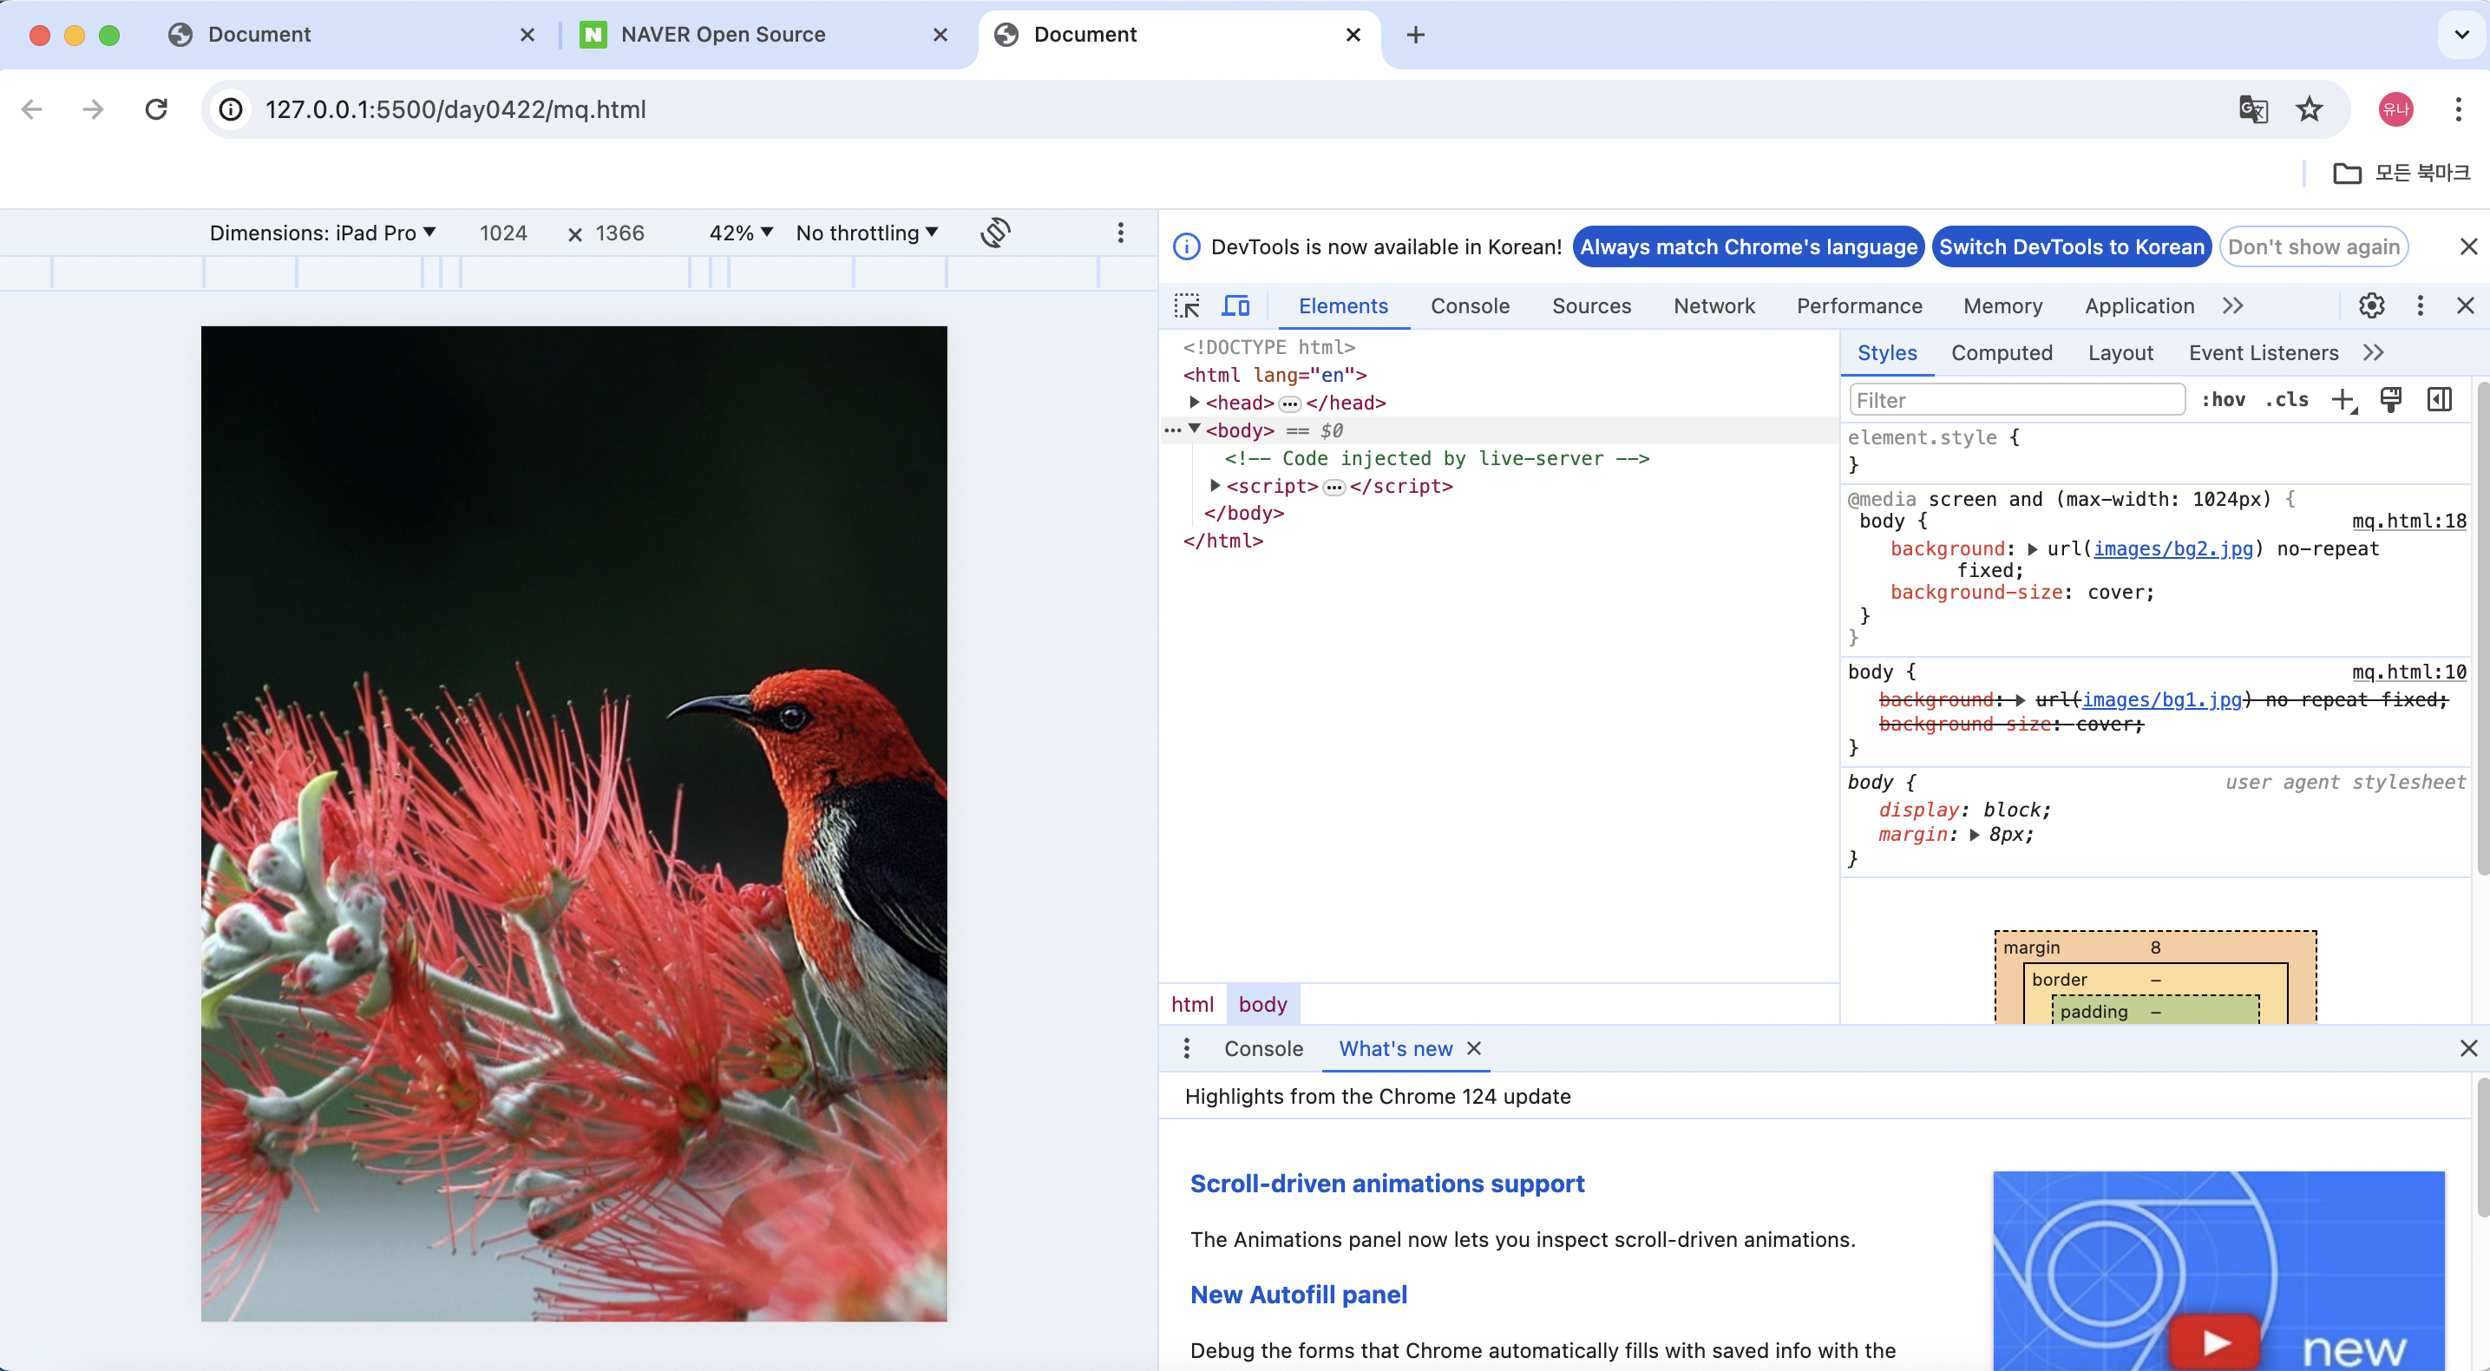Click the new style rule plus icon
The image size is (2490, 1371).
point(2343,399)
